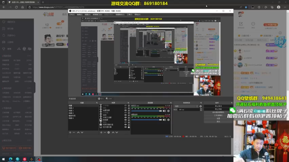
Task: Open the 场景集合(S) menu
Action: coord(120,14)
